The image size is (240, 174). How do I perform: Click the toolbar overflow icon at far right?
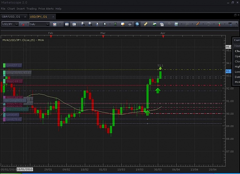237,24
